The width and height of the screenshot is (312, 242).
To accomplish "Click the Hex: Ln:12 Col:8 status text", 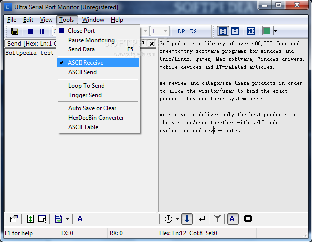I will pos(188,233).
